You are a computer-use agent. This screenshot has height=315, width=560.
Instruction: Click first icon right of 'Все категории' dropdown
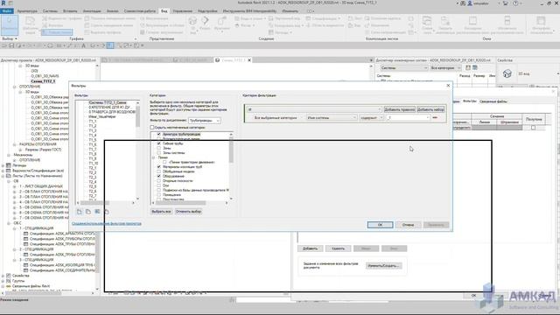tap(468, 67)
